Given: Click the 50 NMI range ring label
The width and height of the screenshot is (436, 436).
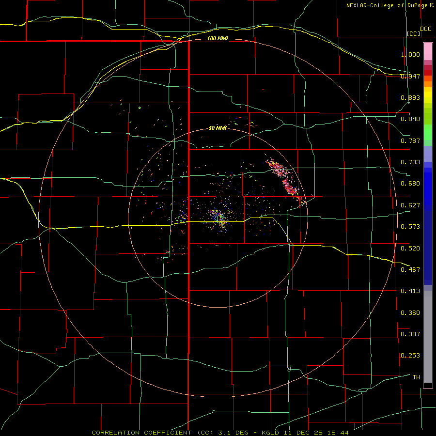Looking at the screenshot, I should 218,128.
